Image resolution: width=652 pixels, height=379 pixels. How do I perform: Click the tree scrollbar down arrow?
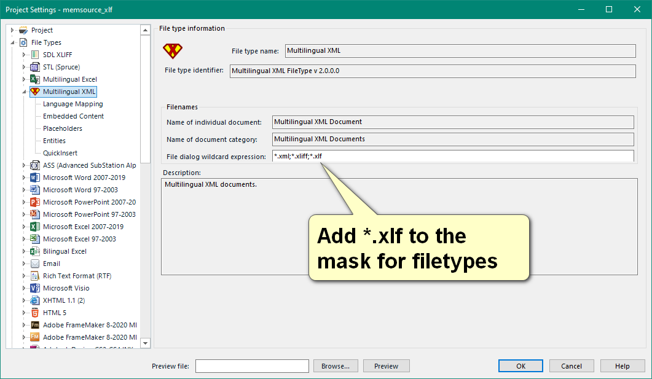(x=145, y=343)
